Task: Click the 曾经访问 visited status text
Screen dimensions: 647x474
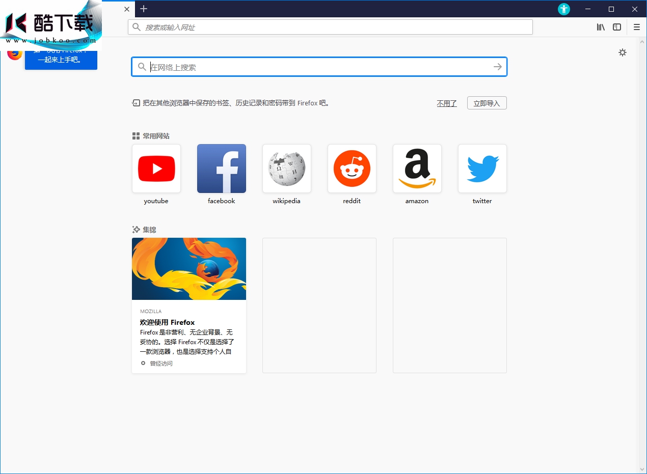Action: click(x=161, y=364)
